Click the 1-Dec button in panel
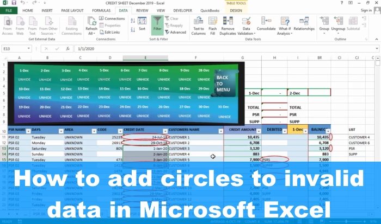The image size is (381, 224). coord(24,71)
